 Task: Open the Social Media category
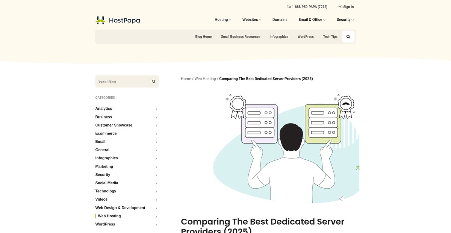(107, 183)
